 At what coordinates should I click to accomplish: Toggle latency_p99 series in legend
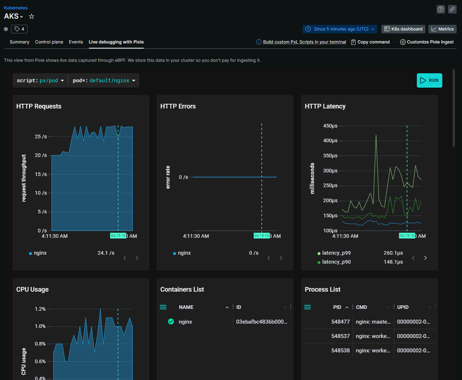(334, 253)
